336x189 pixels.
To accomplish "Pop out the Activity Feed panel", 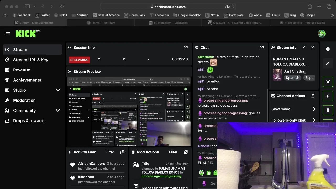I will (x=122, y=152).
